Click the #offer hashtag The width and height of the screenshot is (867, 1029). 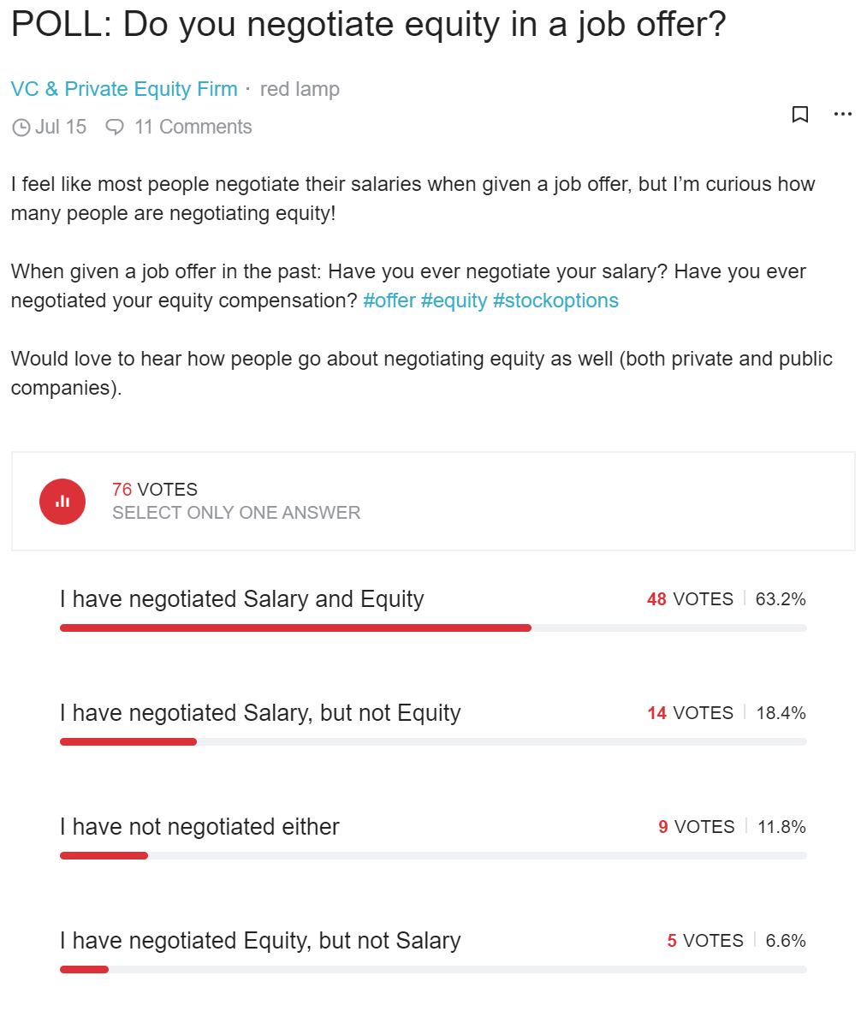click(x=389, y=300)
